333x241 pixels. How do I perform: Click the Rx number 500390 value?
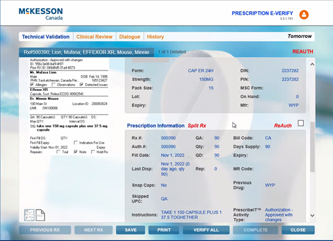click(x=168, y=138)
